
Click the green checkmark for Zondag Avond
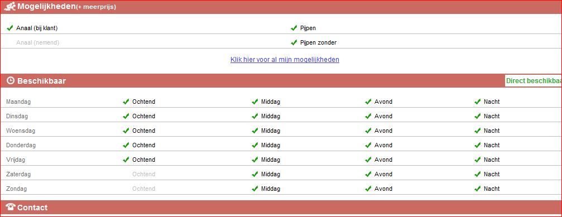pyautogui.click(x=368, y=189)
